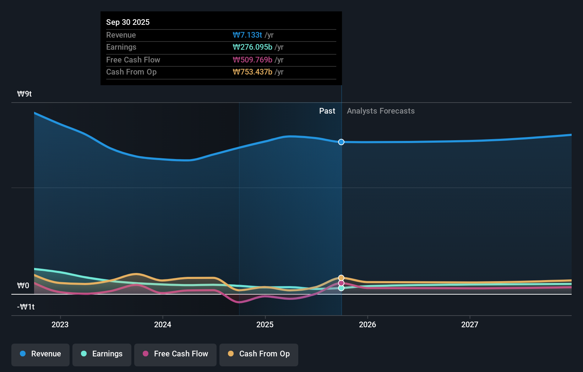Open the Analysts Forecasts section
The image size is (583, 372).
380,111
